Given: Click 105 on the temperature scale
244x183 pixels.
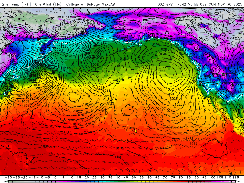Looking at the screenshot, I should pyautogui.click(x=220, y=178).
